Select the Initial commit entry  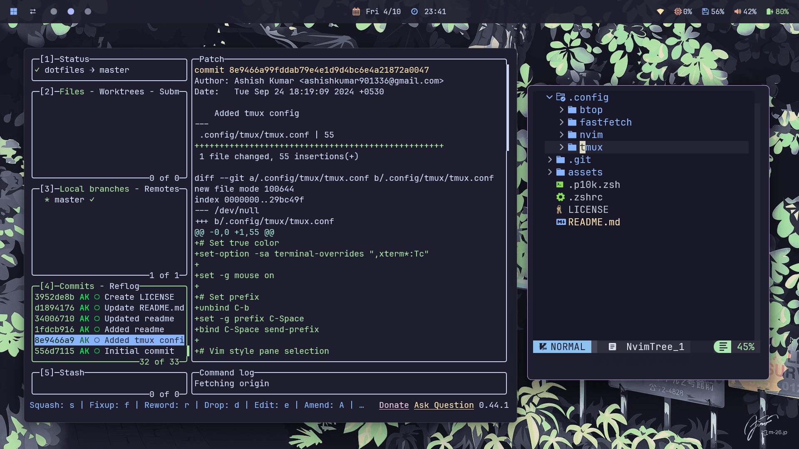click(139, 351)
